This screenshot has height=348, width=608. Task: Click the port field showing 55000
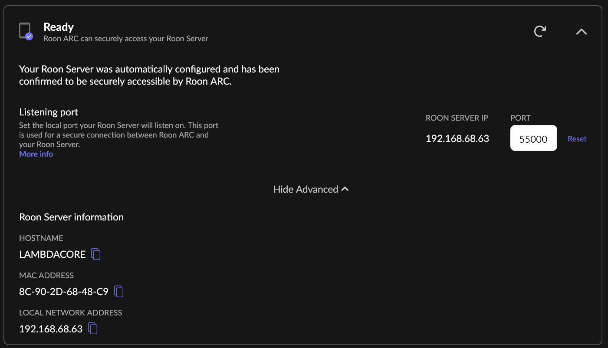pos(533,138)
